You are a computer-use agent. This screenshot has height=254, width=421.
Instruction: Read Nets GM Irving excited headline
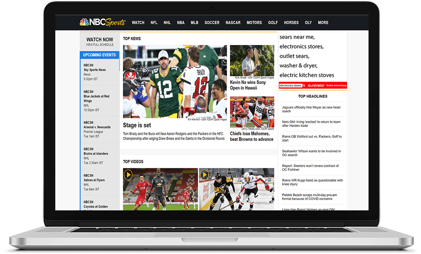point(311,124)
